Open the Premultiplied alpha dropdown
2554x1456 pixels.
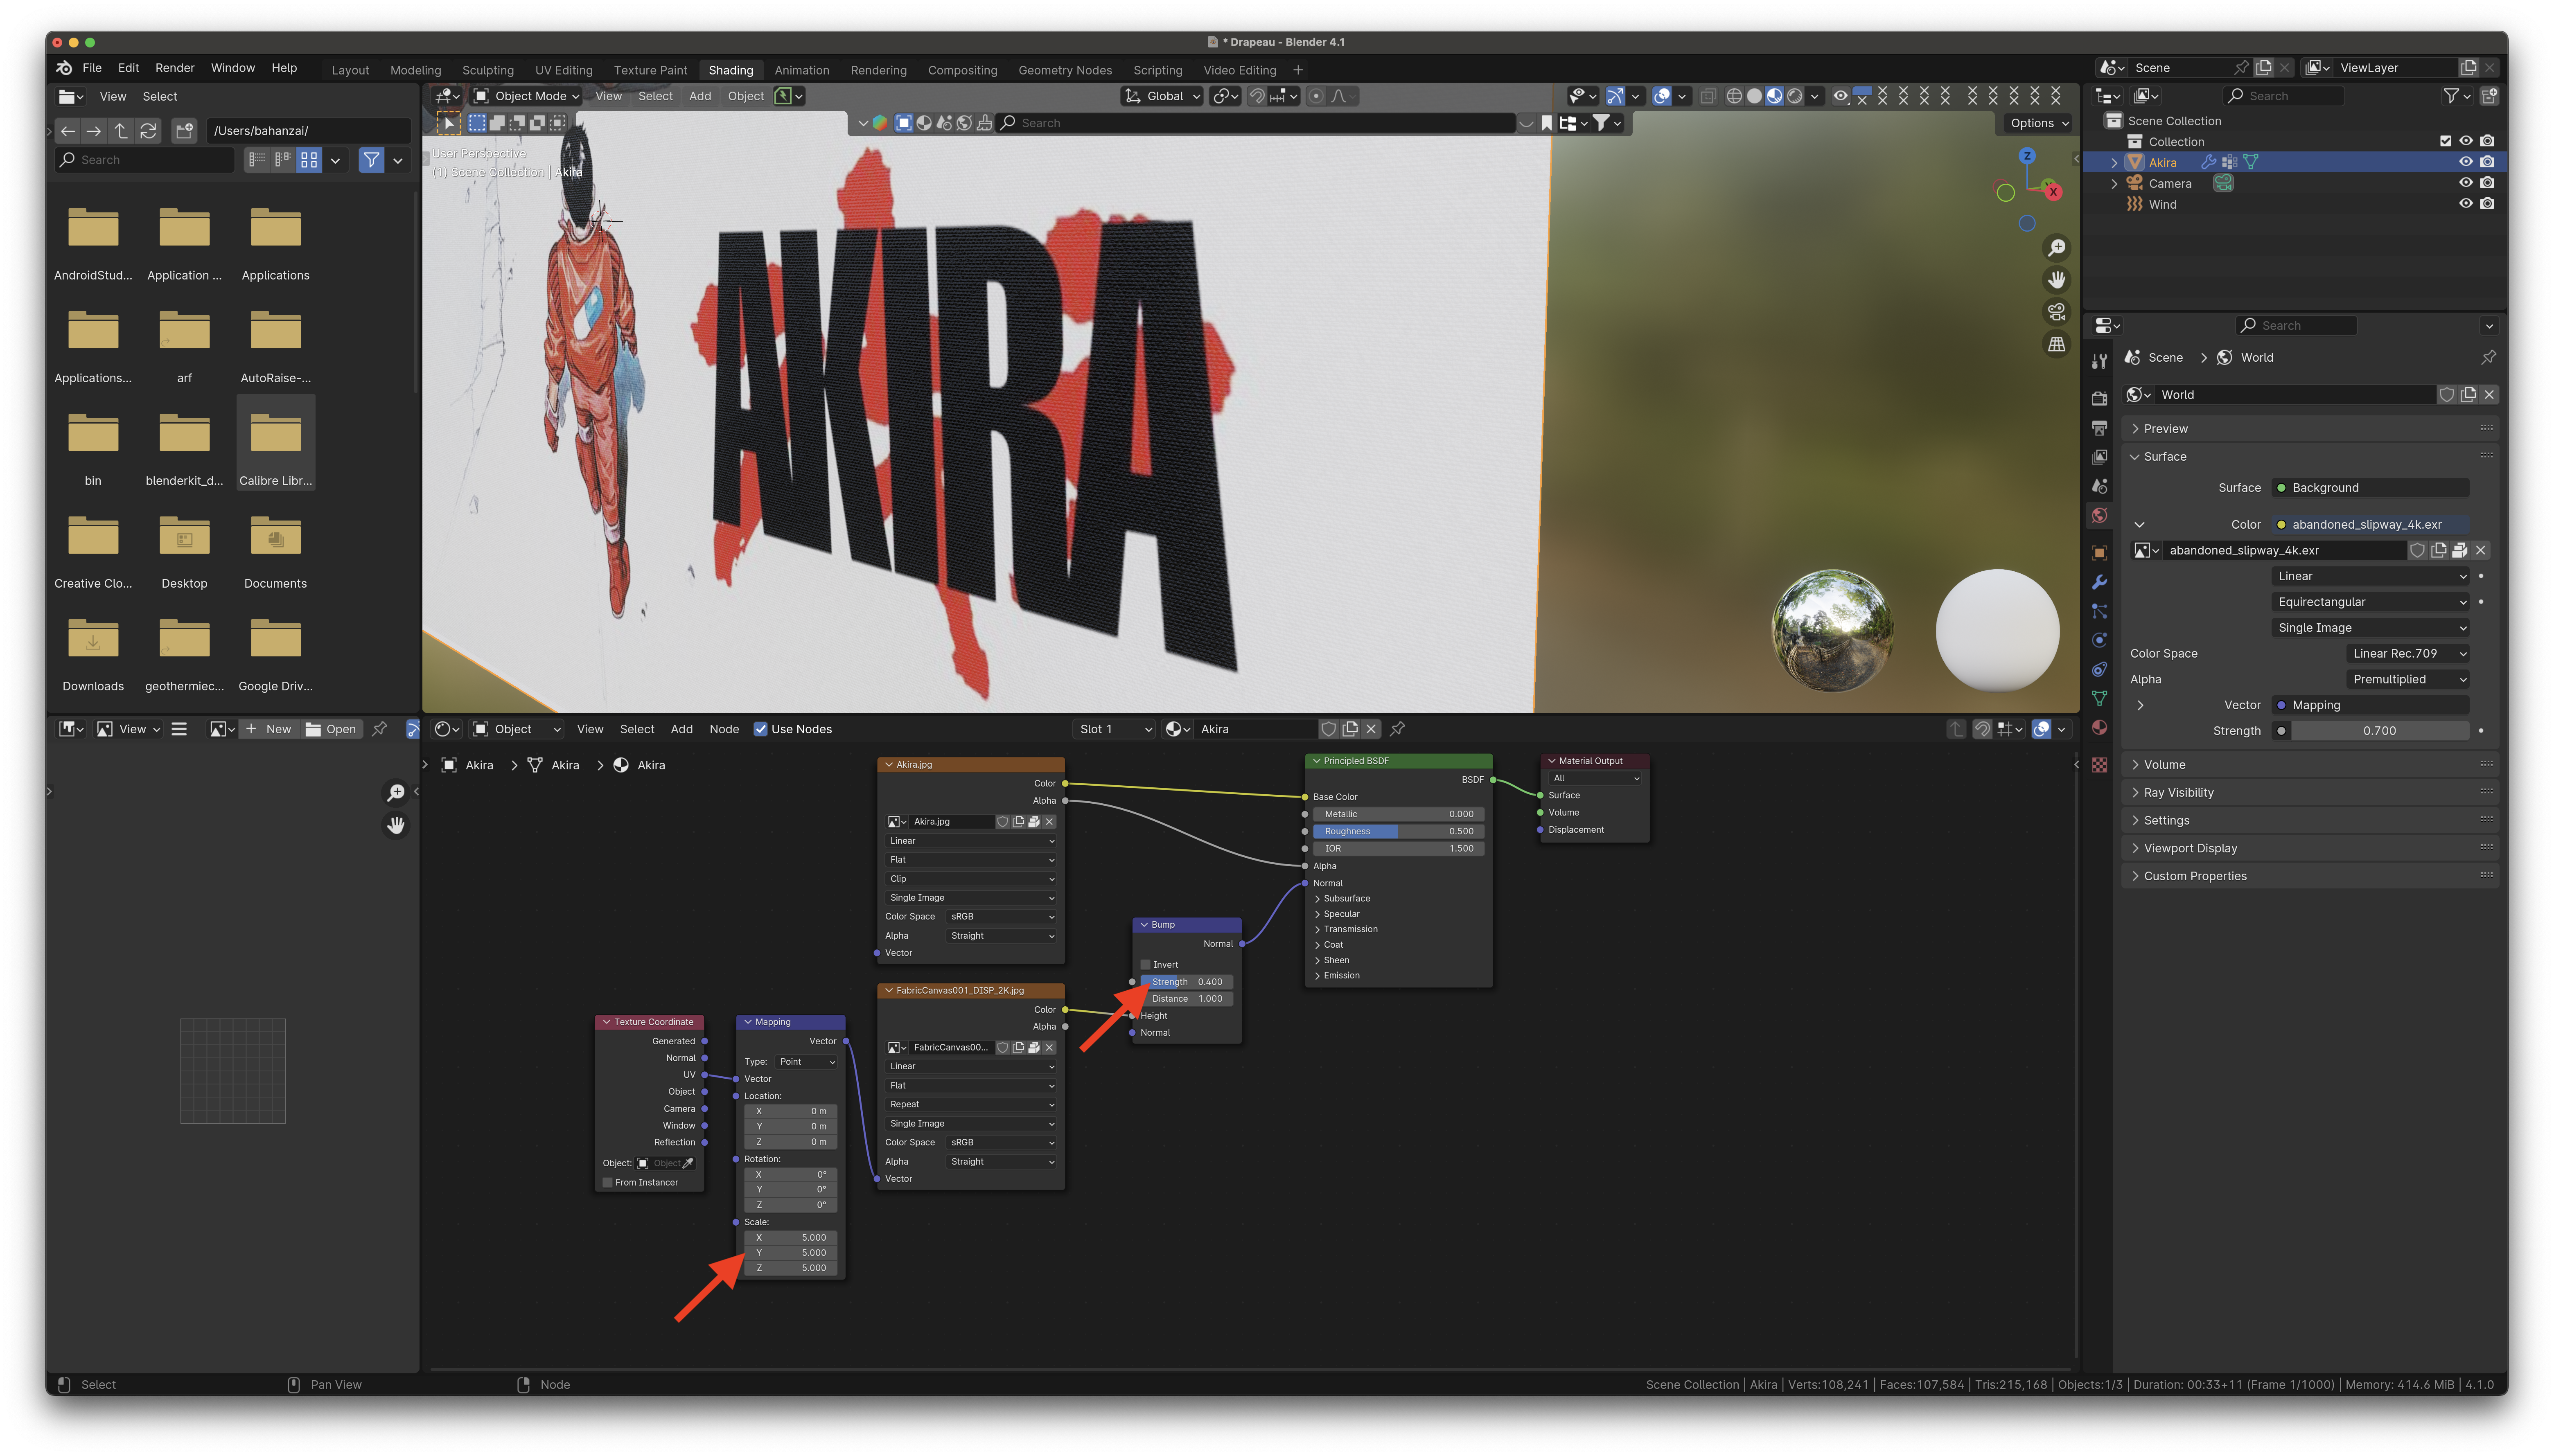point(2407,680)
